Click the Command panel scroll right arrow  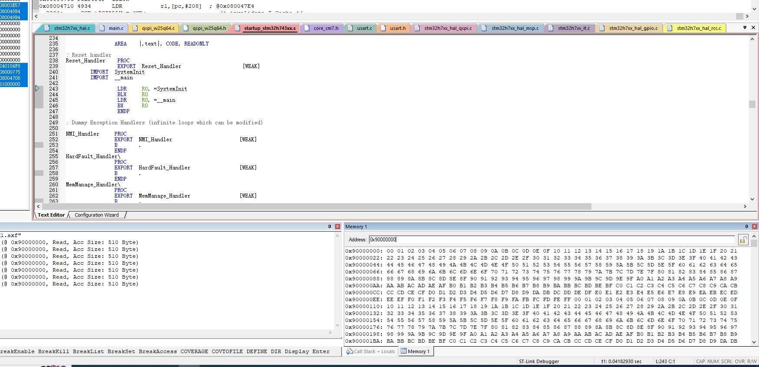tap(330, 332)
